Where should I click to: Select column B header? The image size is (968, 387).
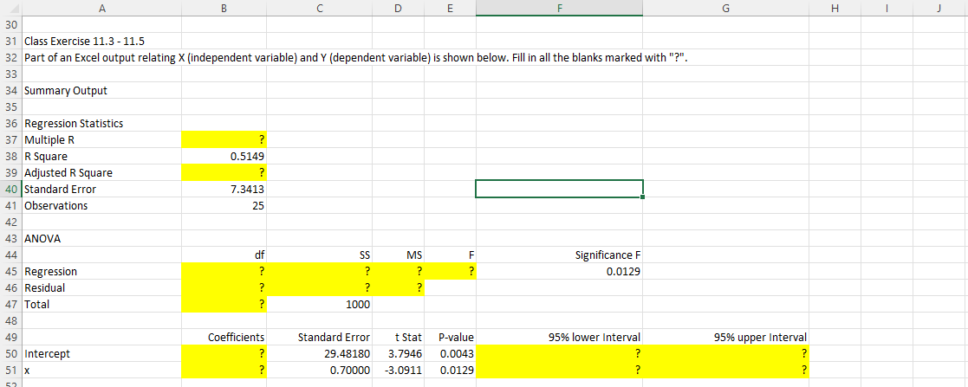[224, 8]
